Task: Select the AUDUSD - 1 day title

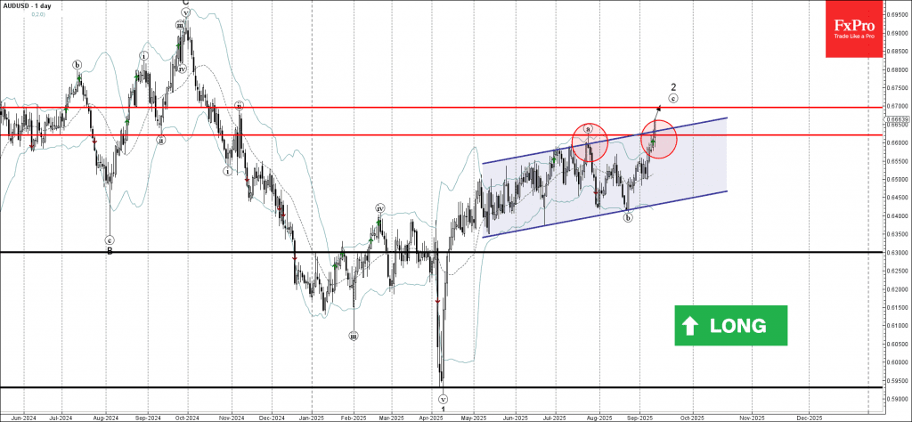Action: (26, 4)
